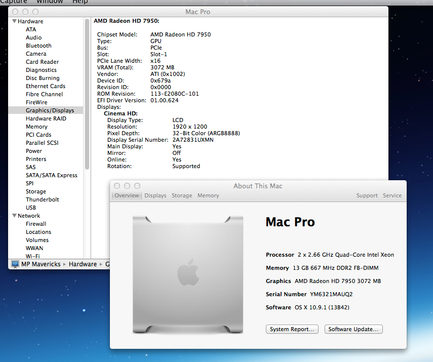Click the Processor value 2 x 2.66 GHz Xeon
This screenshot has width=433, height=362.
(346, 255)
